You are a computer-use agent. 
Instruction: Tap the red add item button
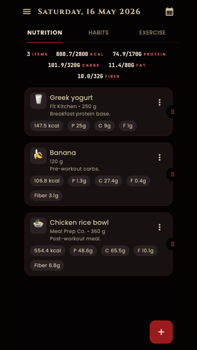[x=161, y=332]
